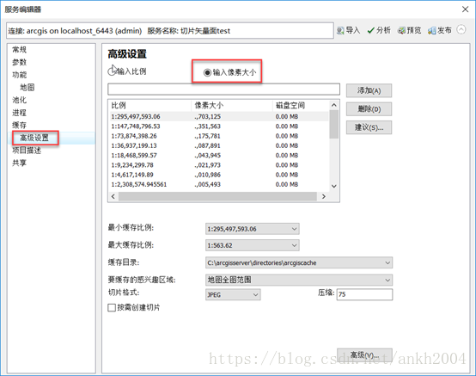Open 预览 (Preview) from the toolbar

pos(409,30)
